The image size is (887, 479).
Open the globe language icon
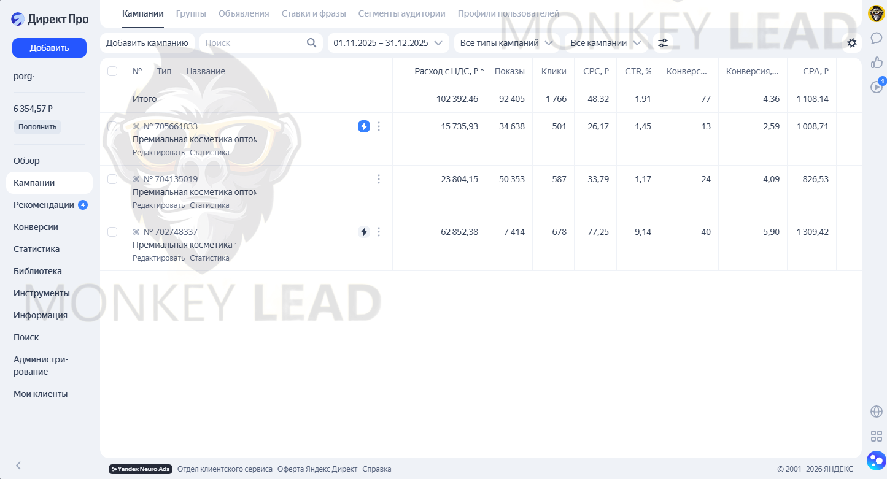click(876, 412)
